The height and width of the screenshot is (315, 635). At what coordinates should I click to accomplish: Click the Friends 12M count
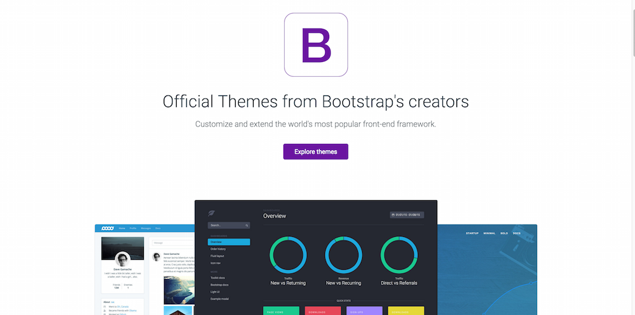point(117,286)
